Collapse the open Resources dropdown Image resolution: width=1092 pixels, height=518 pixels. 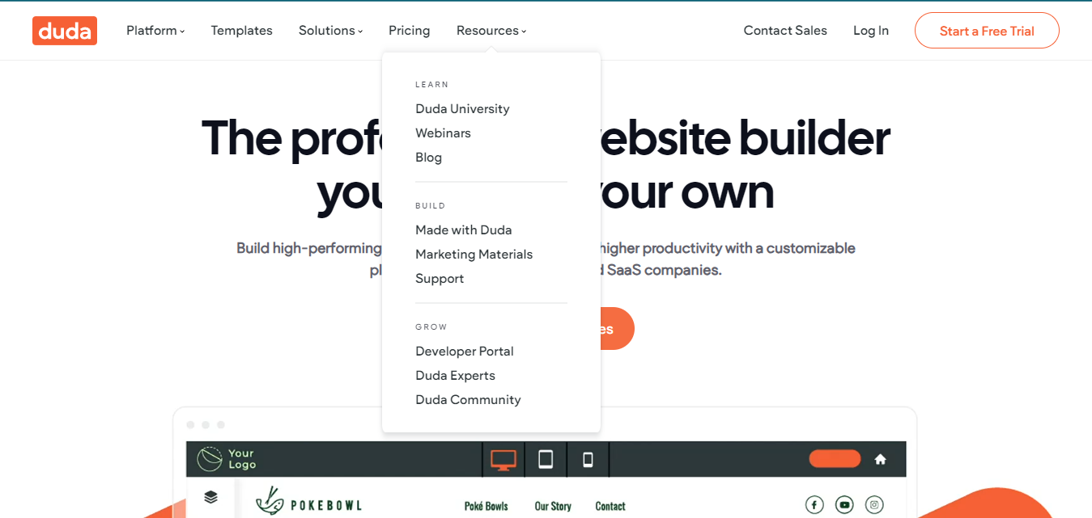pos(491,30)
